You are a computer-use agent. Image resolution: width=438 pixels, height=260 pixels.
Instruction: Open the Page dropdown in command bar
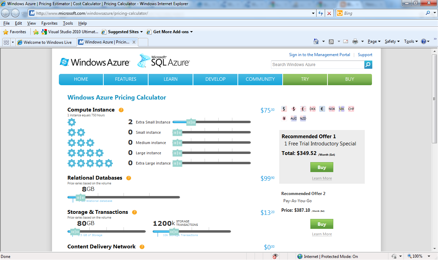click(x=374, y=41)
